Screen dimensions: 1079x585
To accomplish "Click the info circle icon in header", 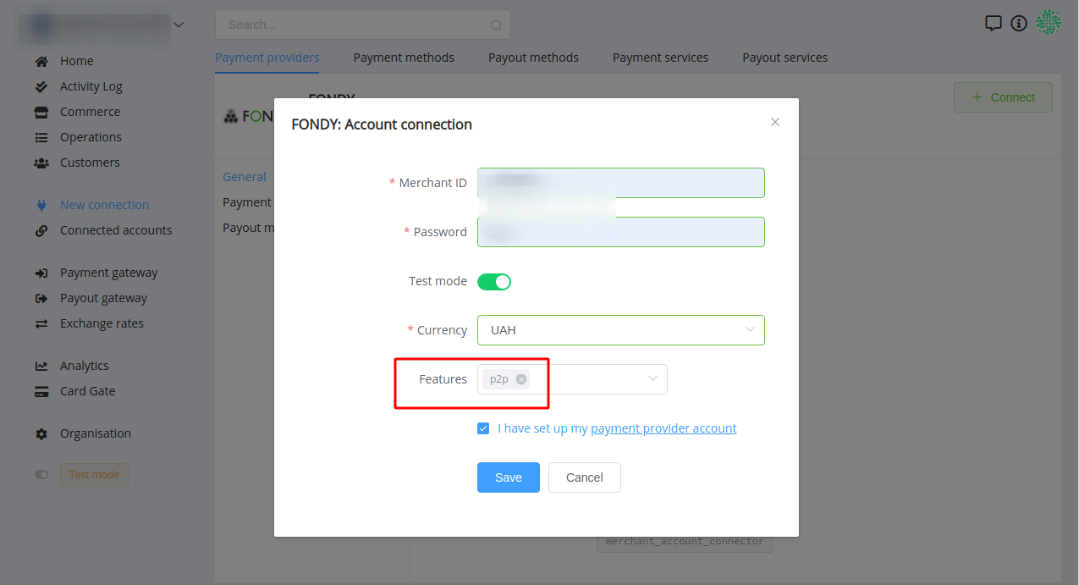I will tap(1019, 24).
